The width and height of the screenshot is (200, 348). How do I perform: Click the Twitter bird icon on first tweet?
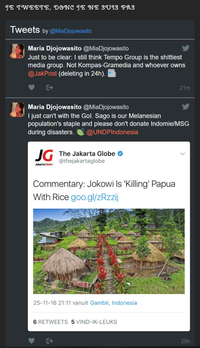(186, 48)
